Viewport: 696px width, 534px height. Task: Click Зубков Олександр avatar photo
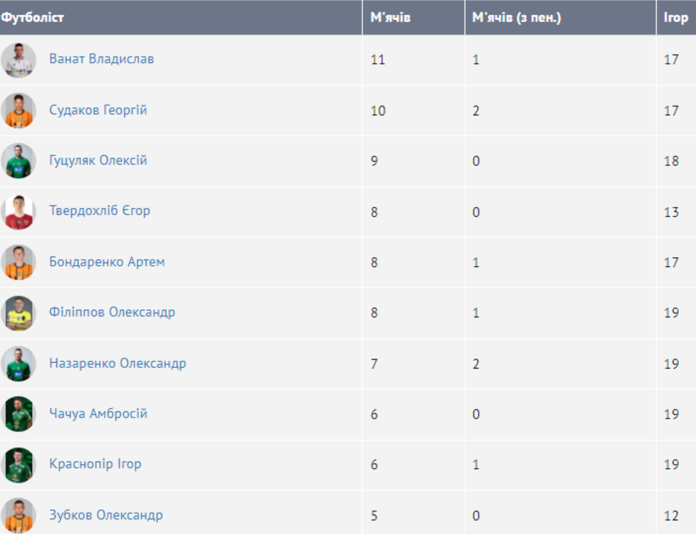pos(18,515)
